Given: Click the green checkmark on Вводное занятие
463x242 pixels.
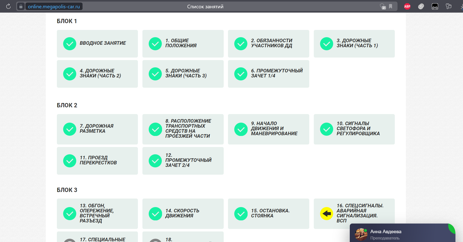Looking at the screenshot, I should (70, 44).
